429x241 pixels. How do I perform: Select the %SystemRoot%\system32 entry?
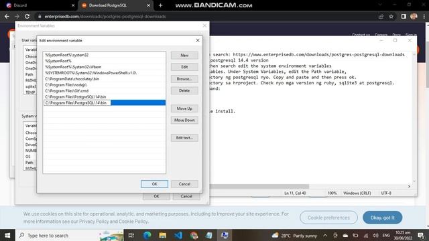click(x=105, y=55)
